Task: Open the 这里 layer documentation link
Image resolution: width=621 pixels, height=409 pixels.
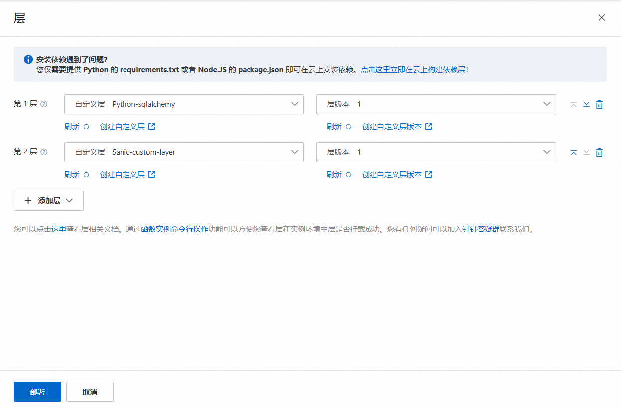Action: [x=59, y=230]
